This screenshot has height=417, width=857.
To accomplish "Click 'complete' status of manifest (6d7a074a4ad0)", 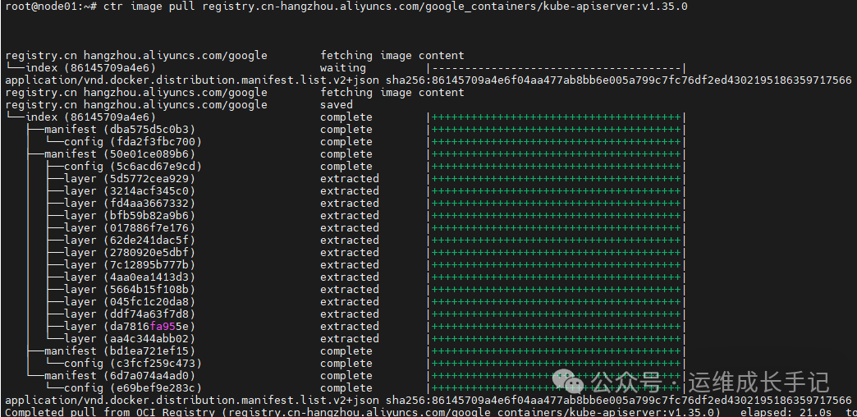I will point(346,375).
